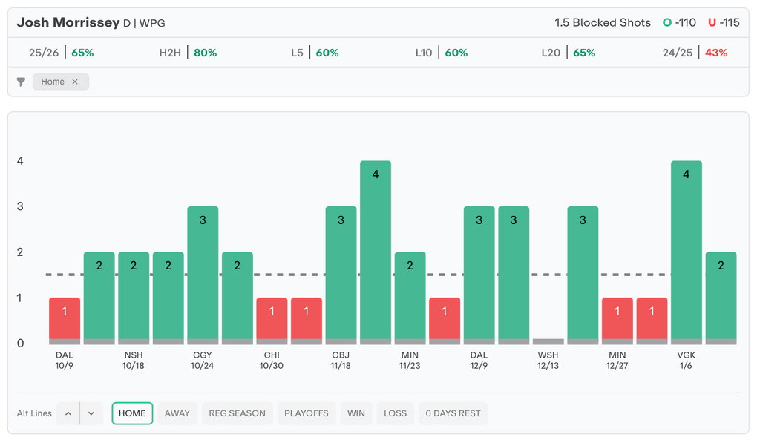Toggle the HOME filter button
The width and height of the screenshot is (760, 446).
(x=132, y=413)
